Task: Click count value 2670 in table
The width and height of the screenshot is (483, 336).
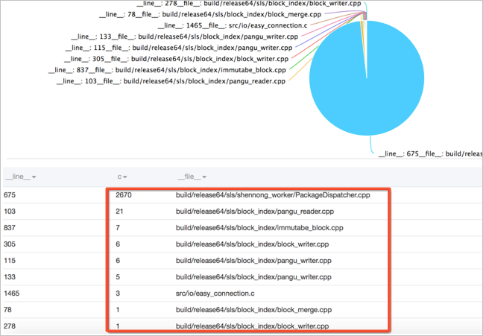Action: [x=124, y=196]
